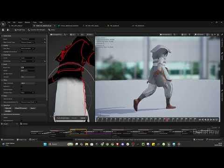This screenshot has height=168, width=224.
Task: Reset the second property to default arrow
Action: 45,42
